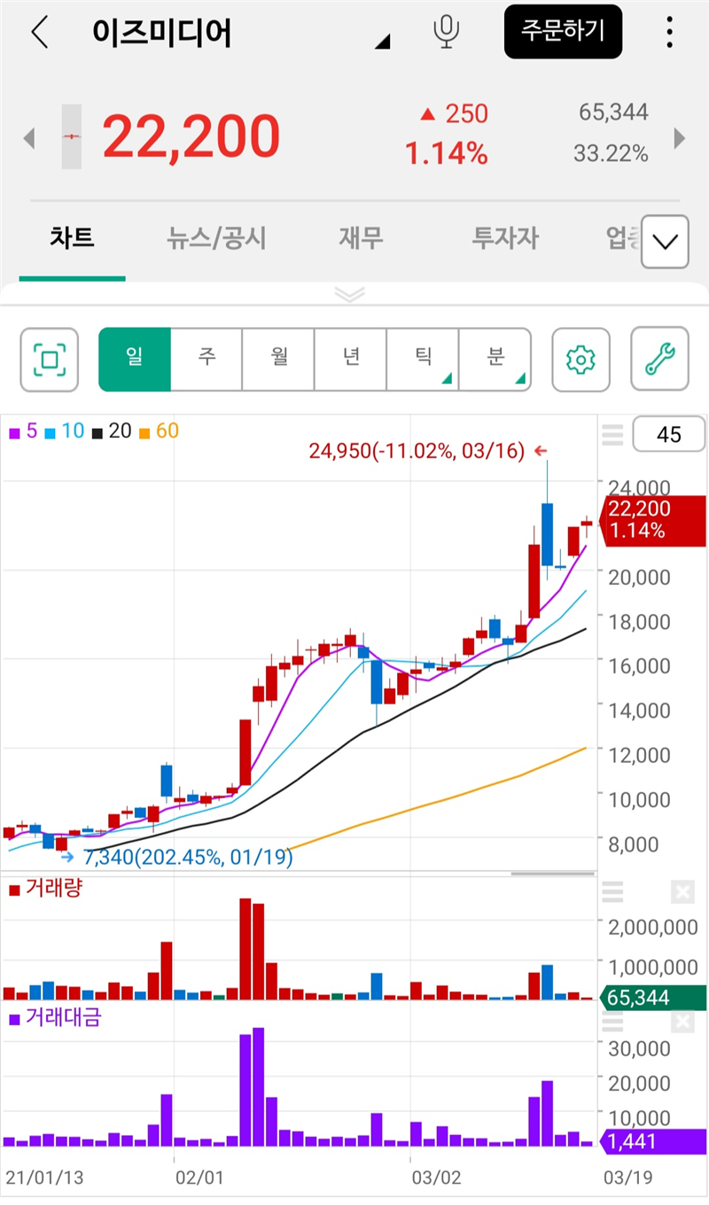This screenshot has height=1205, width=709.
Task: Select the 월 monthly period
Action: point(278,359)
